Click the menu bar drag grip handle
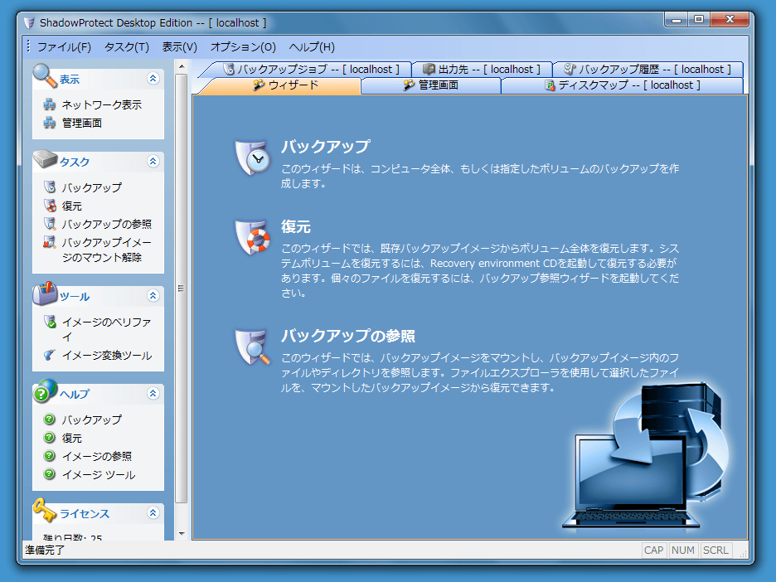 [28, 46]
